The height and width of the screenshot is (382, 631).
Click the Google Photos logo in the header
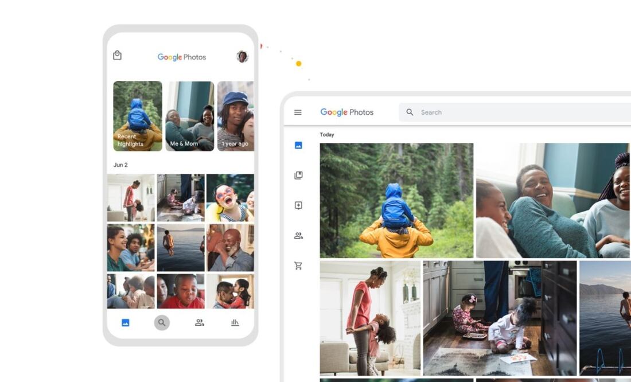pos(347,112)
